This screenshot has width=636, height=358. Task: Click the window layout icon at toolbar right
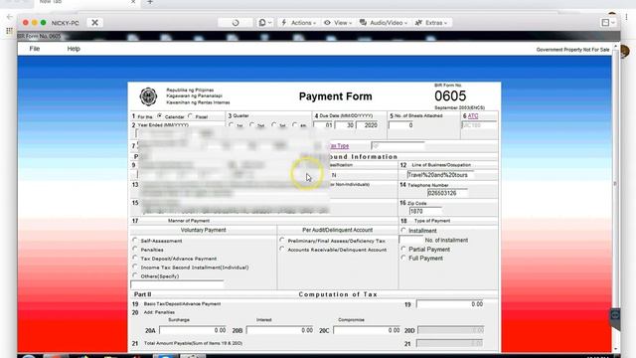pos(608,23)
